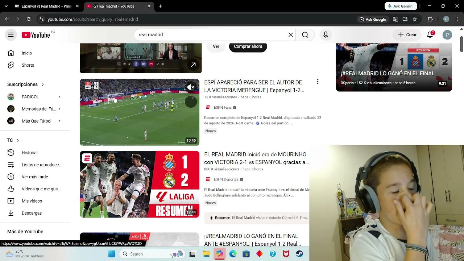464x261 pixels.
Task: Open YouTube notifications bell
Action: [x=430, y=35]
